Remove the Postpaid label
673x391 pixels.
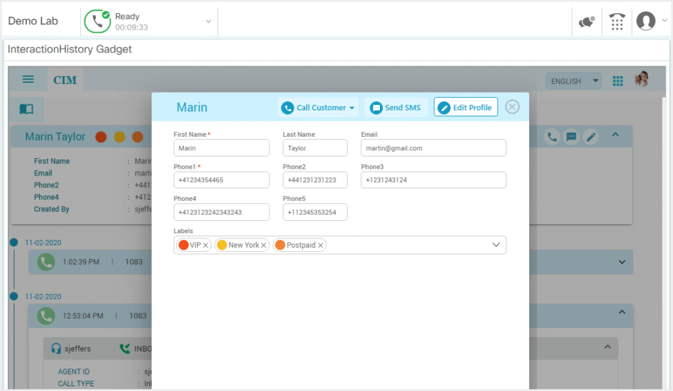[321, 245]
